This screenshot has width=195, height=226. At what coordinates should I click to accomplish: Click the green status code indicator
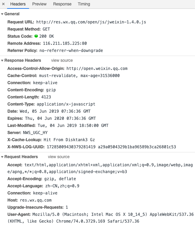pos(36,36)
